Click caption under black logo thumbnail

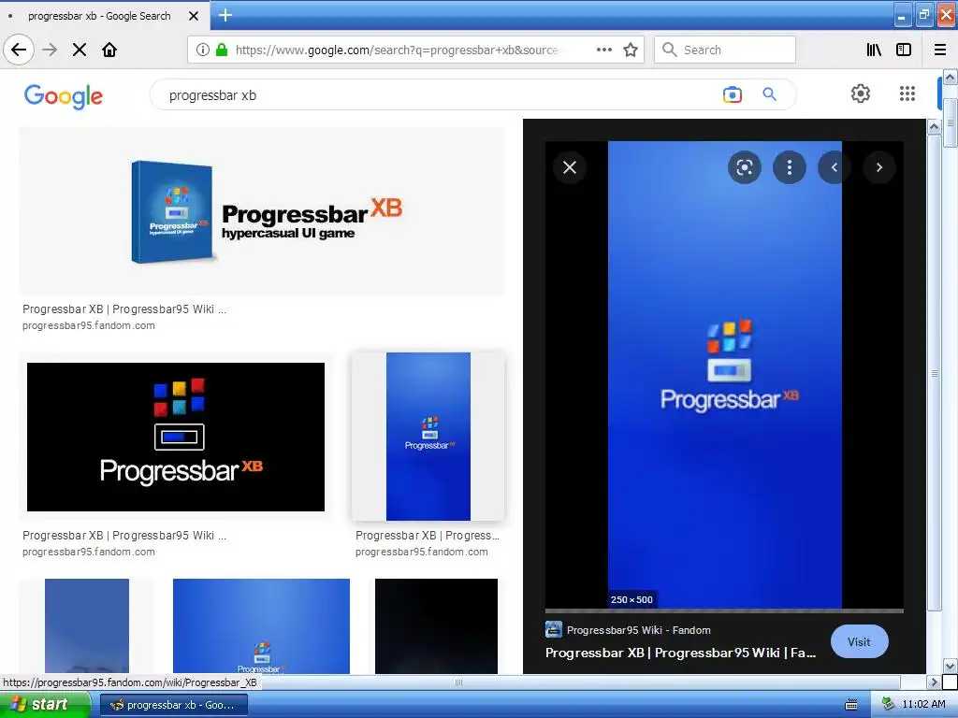tap(124, 536)
